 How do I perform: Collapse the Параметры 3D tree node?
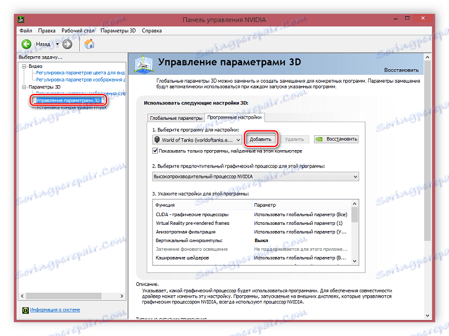[x=24, y=87]
